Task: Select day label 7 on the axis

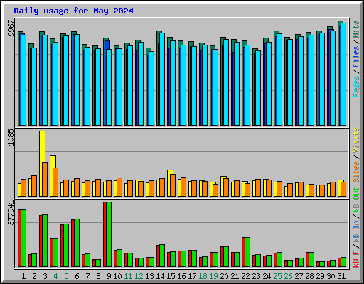Action: coord(87,276)
